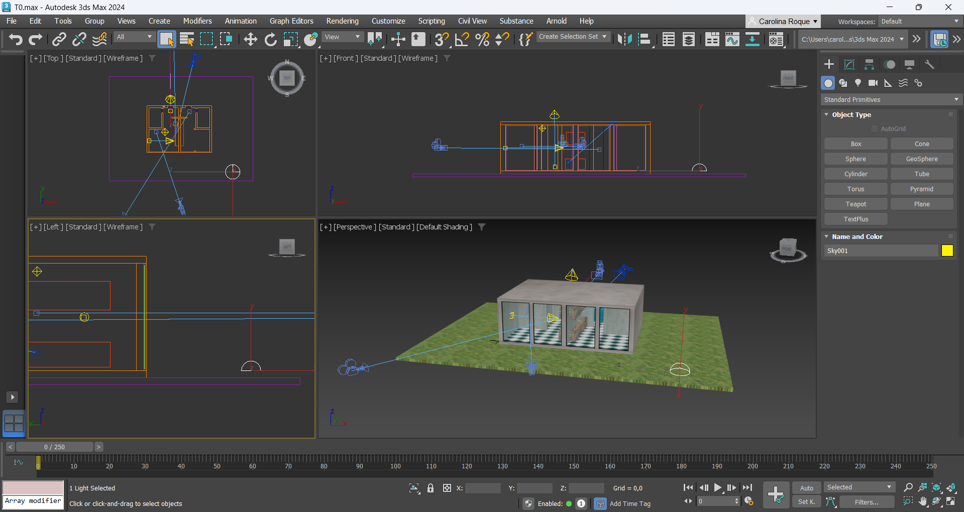Image resolution: width=964 pixels, height=512 pixels.
Task: Click the Mirror tool icon
Action: click(624, 39)
